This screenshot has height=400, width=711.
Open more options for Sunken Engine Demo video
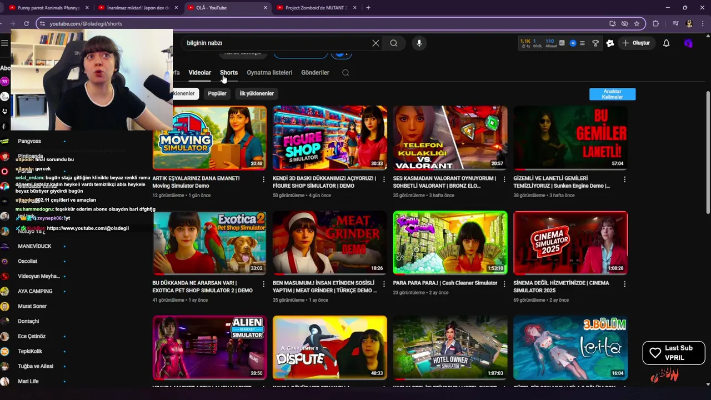coord(624,179)
